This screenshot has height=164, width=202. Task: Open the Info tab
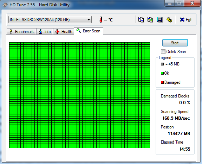point(45,32)
